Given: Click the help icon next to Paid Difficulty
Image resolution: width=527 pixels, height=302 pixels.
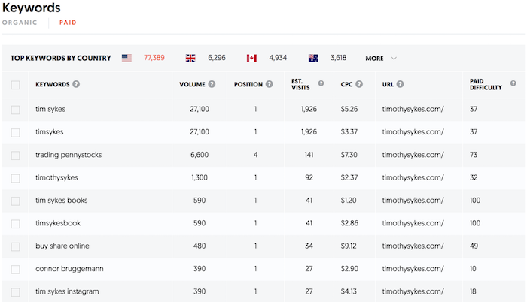Looking at the screenshot, I should (x=513, y=83).
